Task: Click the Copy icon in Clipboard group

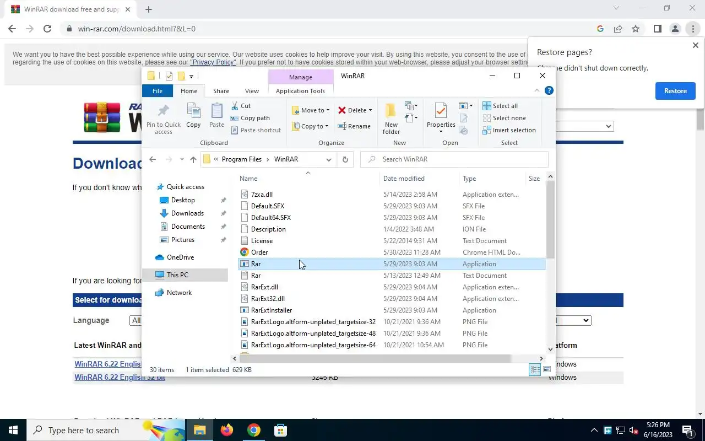Action: click(193, 111)
